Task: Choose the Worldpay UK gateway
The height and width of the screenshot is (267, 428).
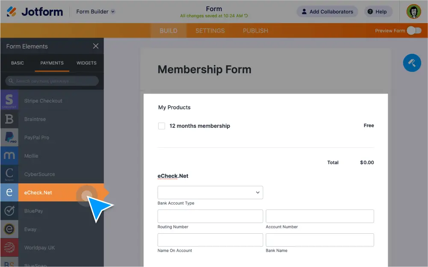Action: pos(40,247)
